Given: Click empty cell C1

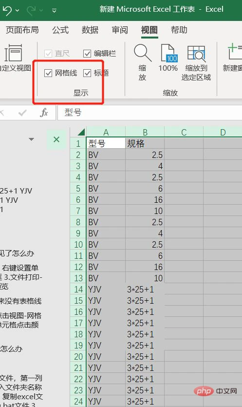Looking at the screenshot, I should click(184, 143).
